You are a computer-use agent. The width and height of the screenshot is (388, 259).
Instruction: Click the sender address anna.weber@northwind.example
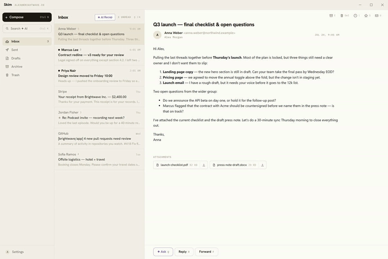click(x=210, y=33)
